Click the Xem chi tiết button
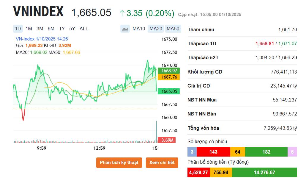 coord(162,163)
